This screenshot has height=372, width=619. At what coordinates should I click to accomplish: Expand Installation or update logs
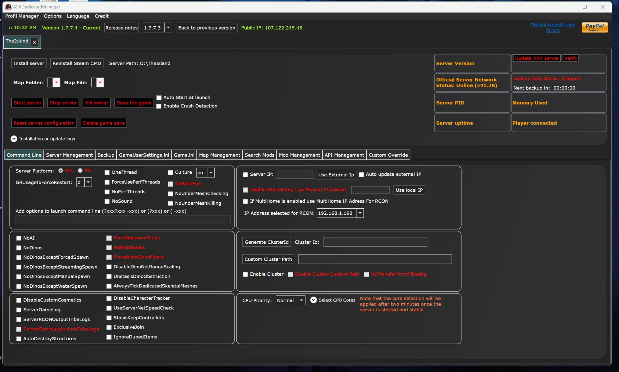pos(14,139)
